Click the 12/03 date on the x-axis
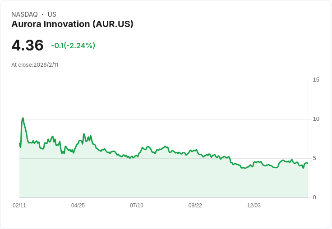Image resolution: width=332 pixels, height=229 pixels. click(254, 206)
